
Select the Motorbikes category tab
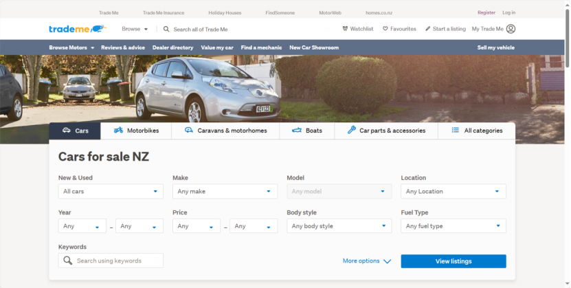click(x=136, y=131)
